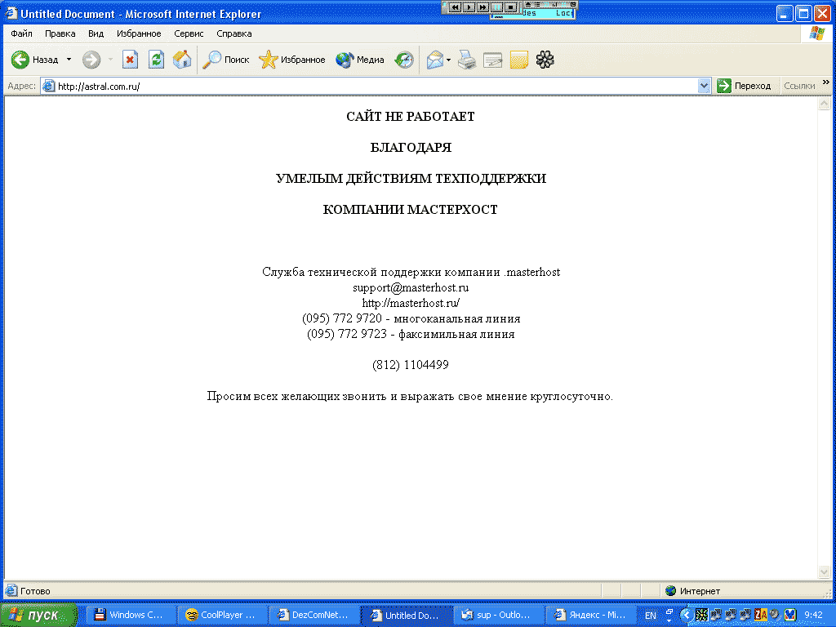Screen dimensions: 836x627
Task: Open the Поиск search button
Action: 226,60
